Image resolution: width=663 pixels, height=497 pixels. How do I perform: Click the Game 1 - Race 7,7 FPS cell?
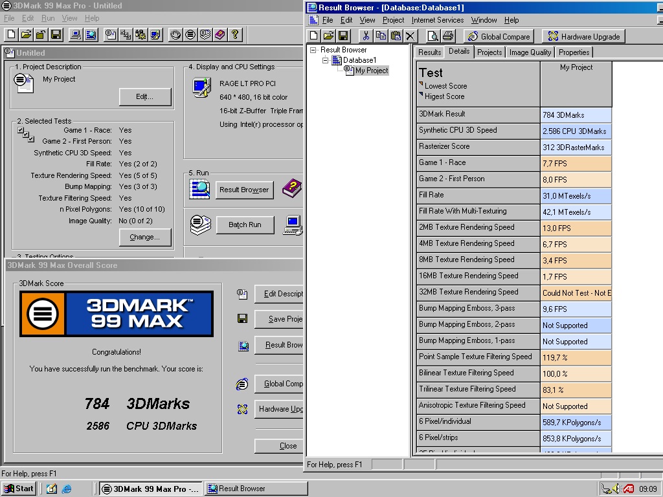click(x=576, y=164)
